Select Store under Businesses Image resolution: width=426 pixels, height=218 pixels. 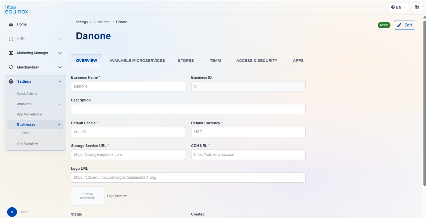pos(26,133)
